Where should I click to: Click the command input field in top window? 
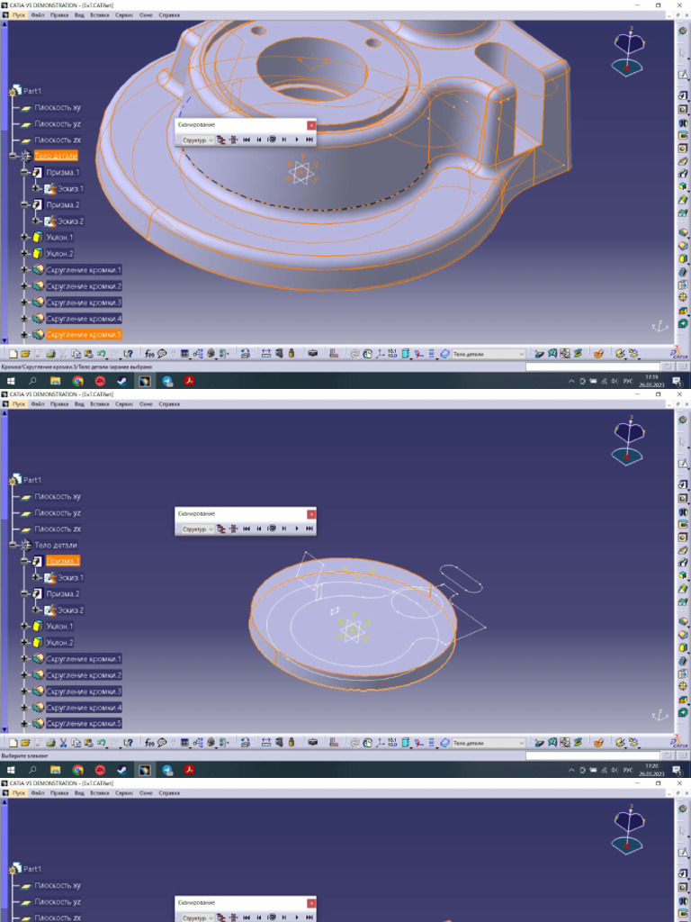coord(592,367)
